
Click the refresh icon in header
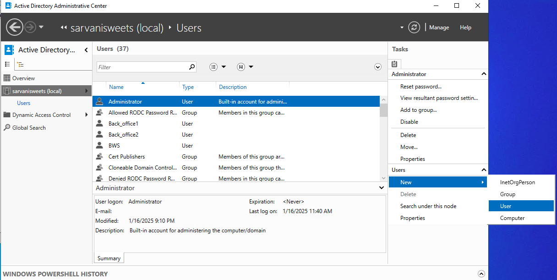click(x=414, y=27)
